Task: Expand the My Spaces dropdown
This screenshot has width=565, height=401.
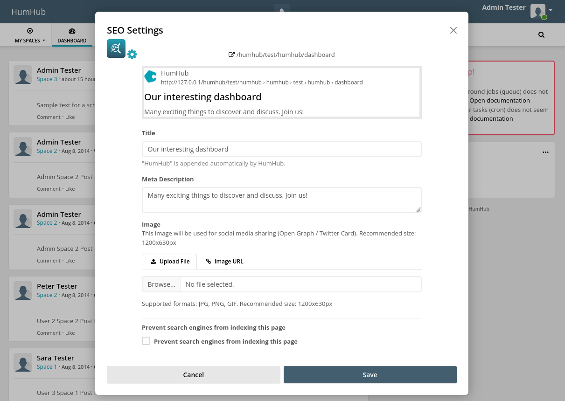Action: (x=30, y=35)
